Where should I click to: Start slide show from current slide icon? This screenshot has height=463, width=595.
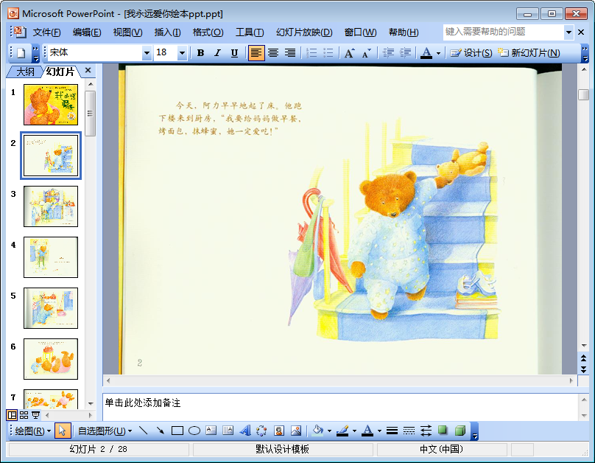click(35, 415)
